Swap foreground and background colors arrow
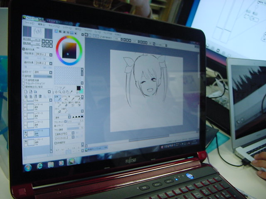 pyautogui.click(x=82, y=87)
